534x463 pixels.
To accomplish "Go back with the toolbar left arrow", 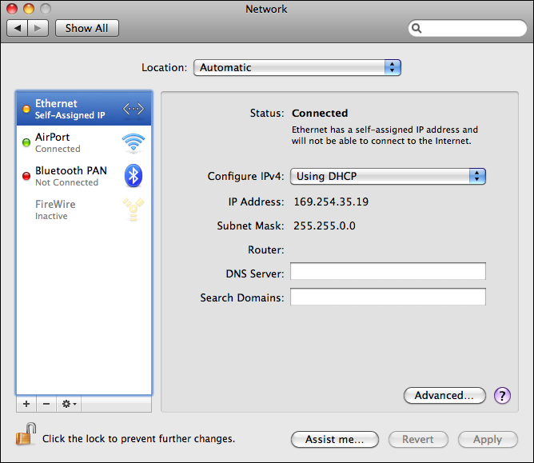I will click(18, 28).
